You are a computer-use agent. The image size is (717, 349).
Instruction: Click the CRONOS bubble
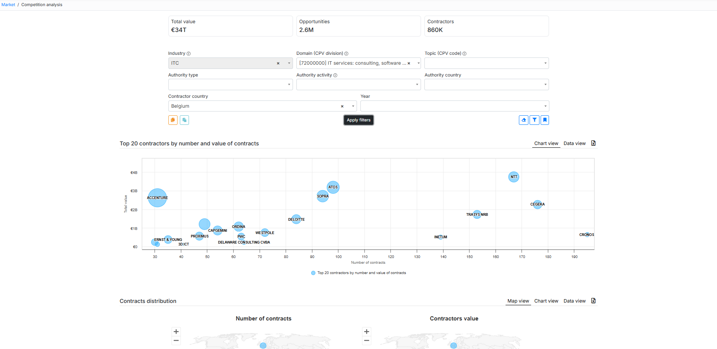[587, 234]
